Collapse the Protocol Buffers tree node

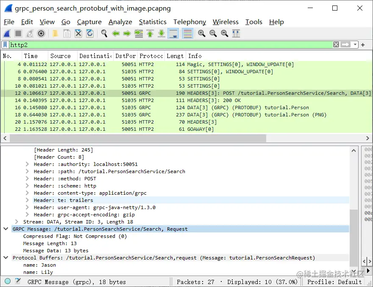coord(6,257)
